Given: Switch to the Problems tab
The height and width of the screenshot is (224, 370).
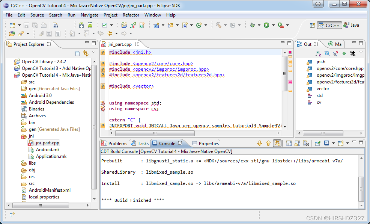Looking at the screenshot, I should 114,144.
